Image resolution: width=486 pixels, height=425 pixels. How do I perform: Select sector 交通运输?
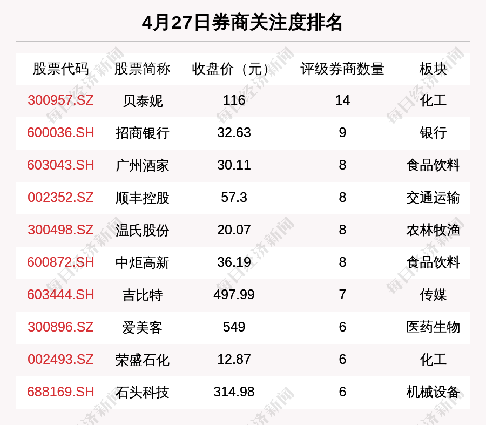433,198
